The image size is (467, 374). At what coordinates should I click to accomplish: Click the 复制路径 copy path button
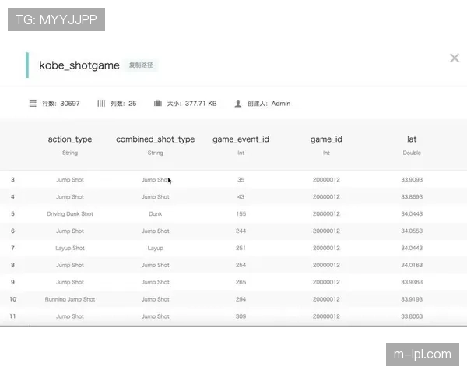[x=142, y=65]
